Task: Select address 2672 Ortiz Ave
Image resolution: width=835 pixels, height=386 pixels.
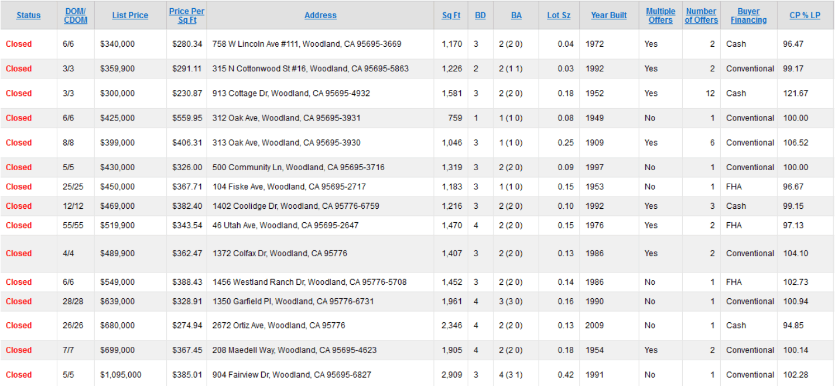Action: pyautogui.click(x=279, y=325)
